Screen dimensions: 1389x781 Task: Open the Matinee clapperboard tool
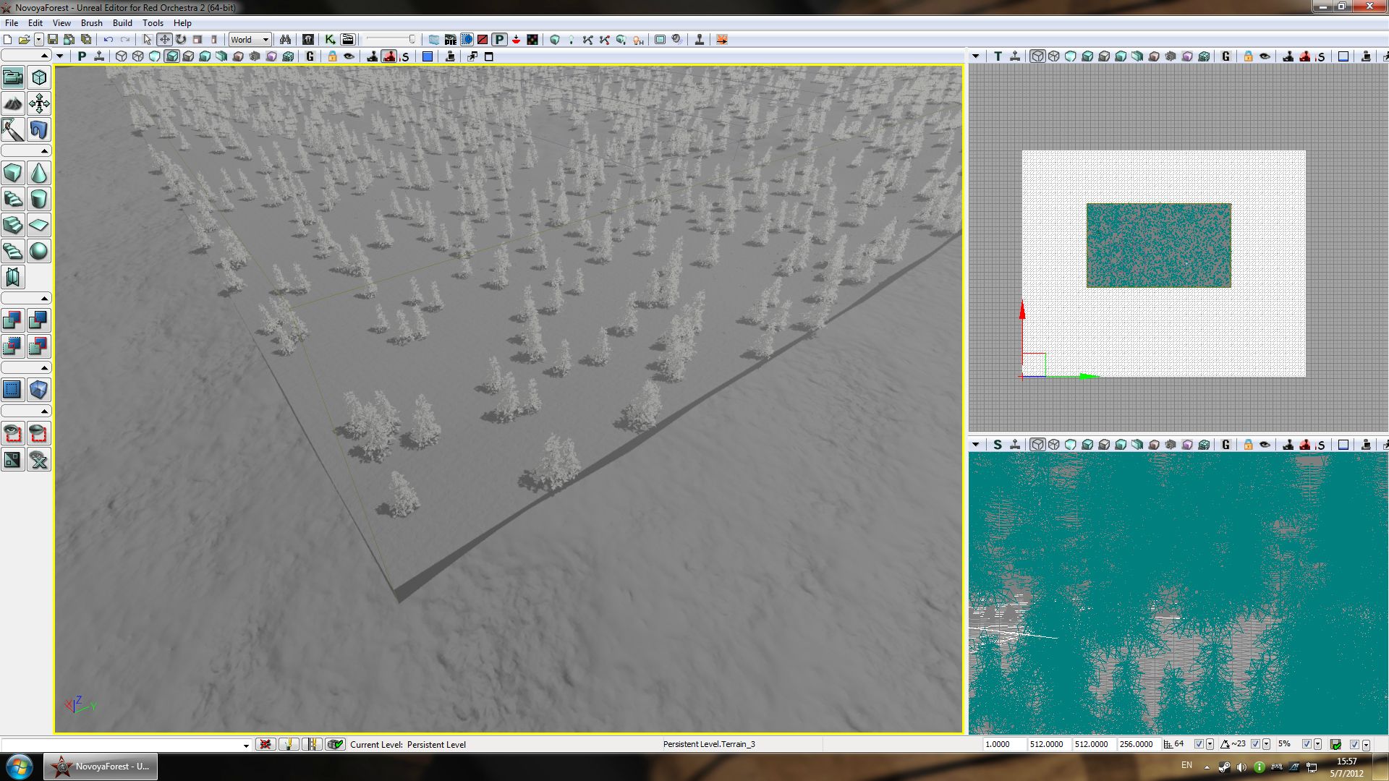[348, 40]
